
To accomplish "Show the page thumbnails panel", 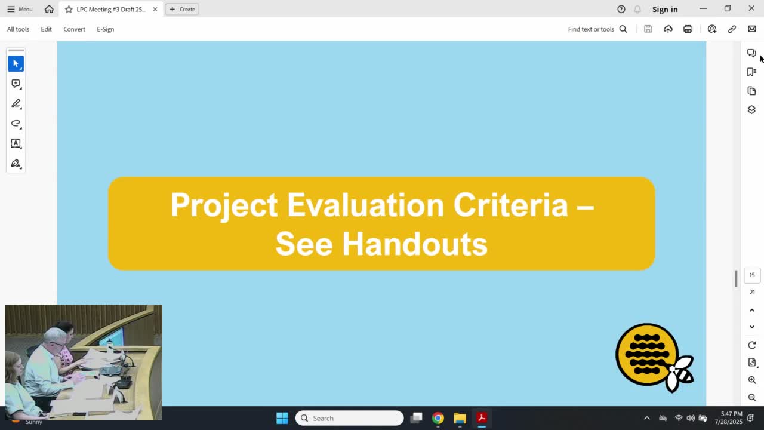I will pos(751,91).
